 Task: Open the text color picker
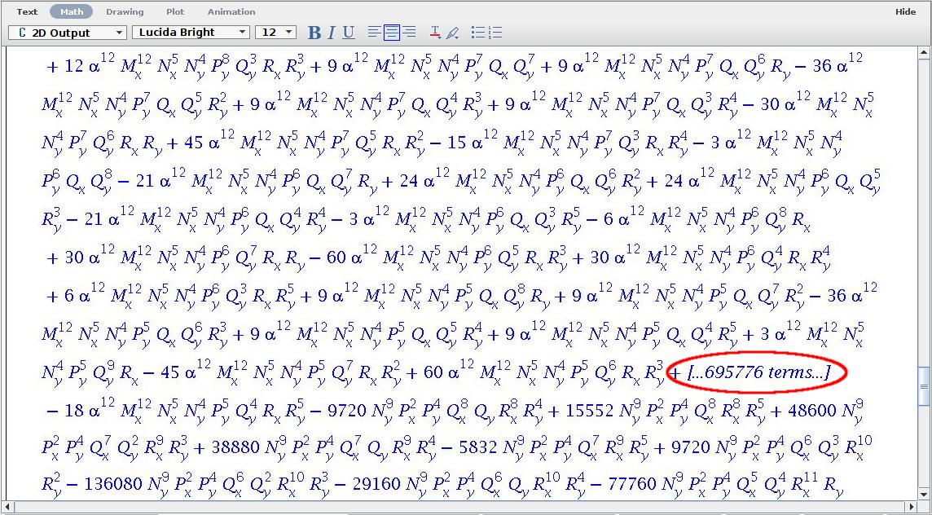pos(435,33)
